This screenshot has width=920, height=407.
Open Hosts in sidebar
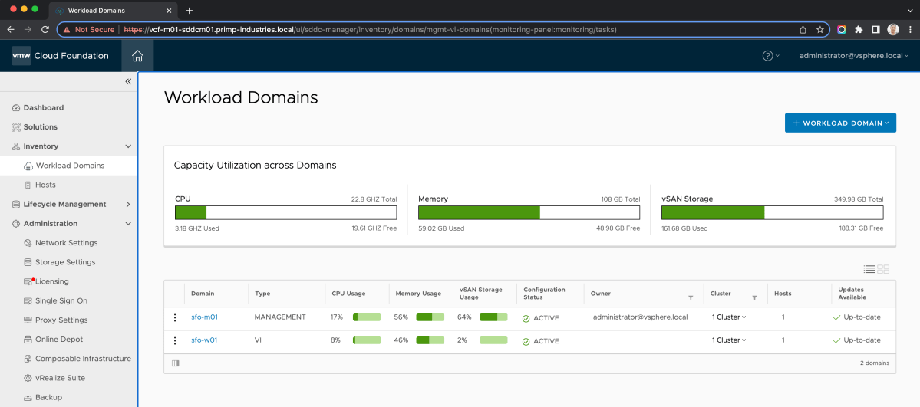point(45,185)
